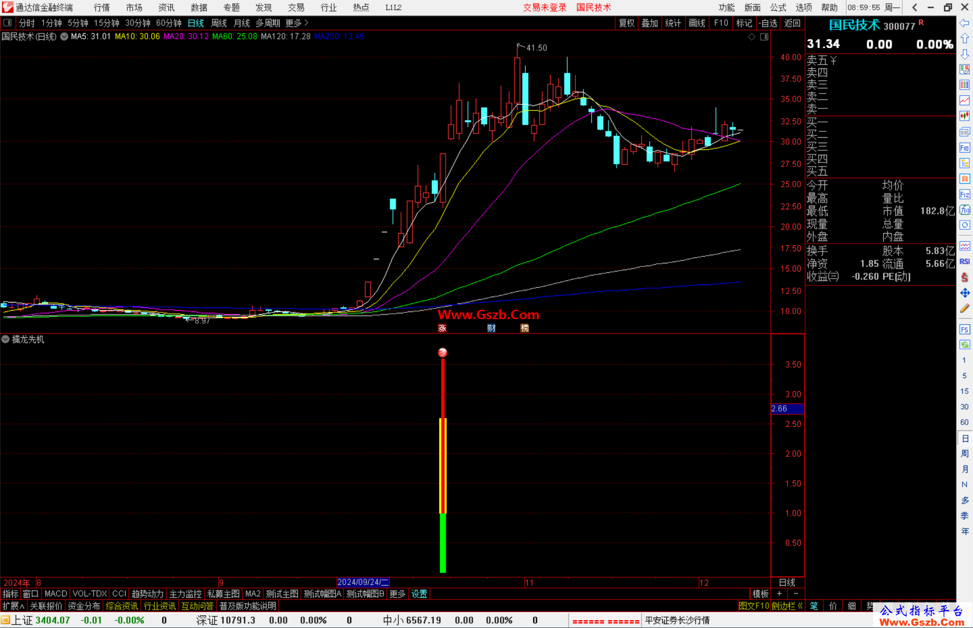
Task: Open the 多周期 multi-period view
Action: [268, 23]
